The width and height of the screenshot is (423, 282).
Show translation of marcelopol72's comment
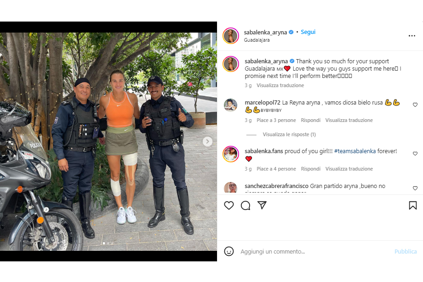point(349,120)
